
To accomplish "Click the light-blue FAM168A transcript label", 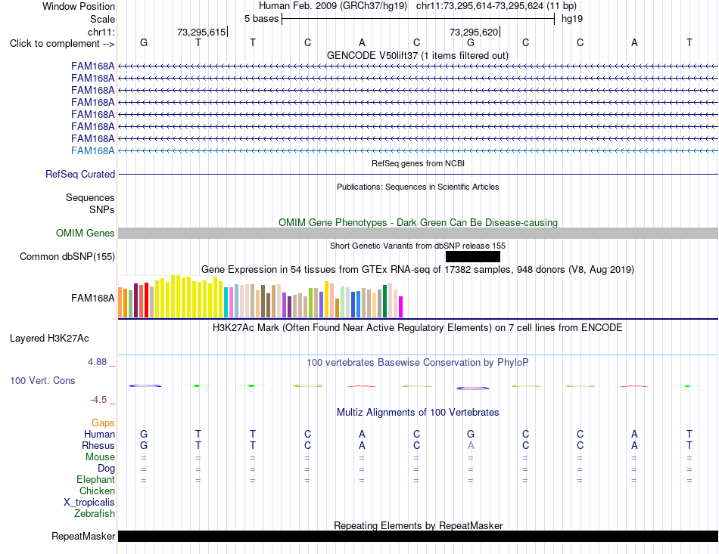I will 92,150.
